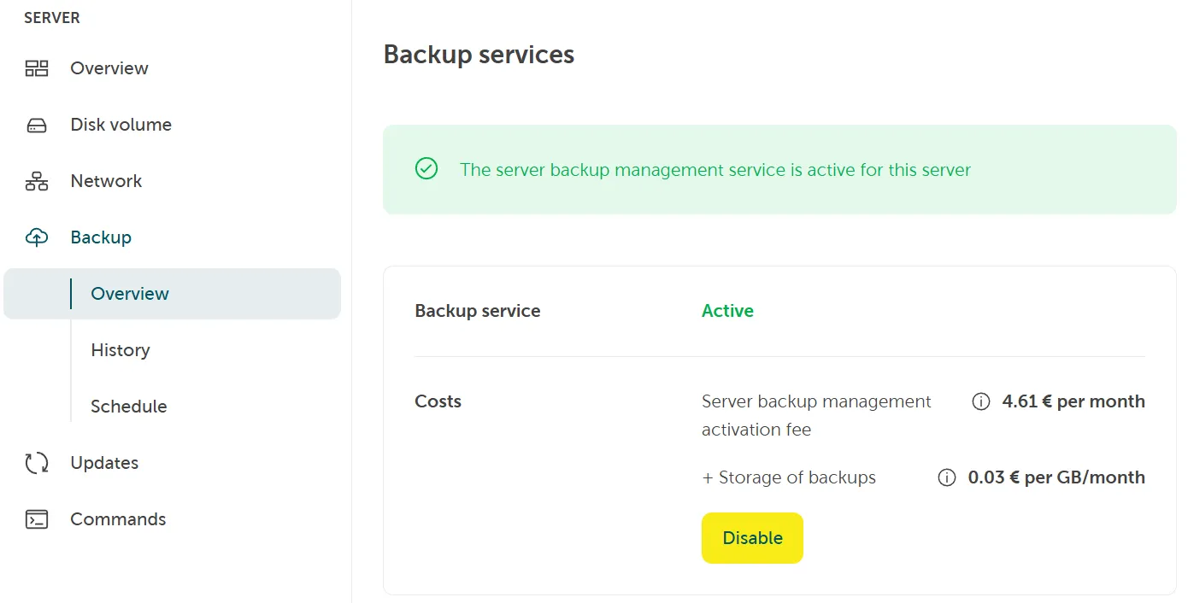
Task: Select the Overview grid icon in sidebar
Action: click(x=36, y=68)
